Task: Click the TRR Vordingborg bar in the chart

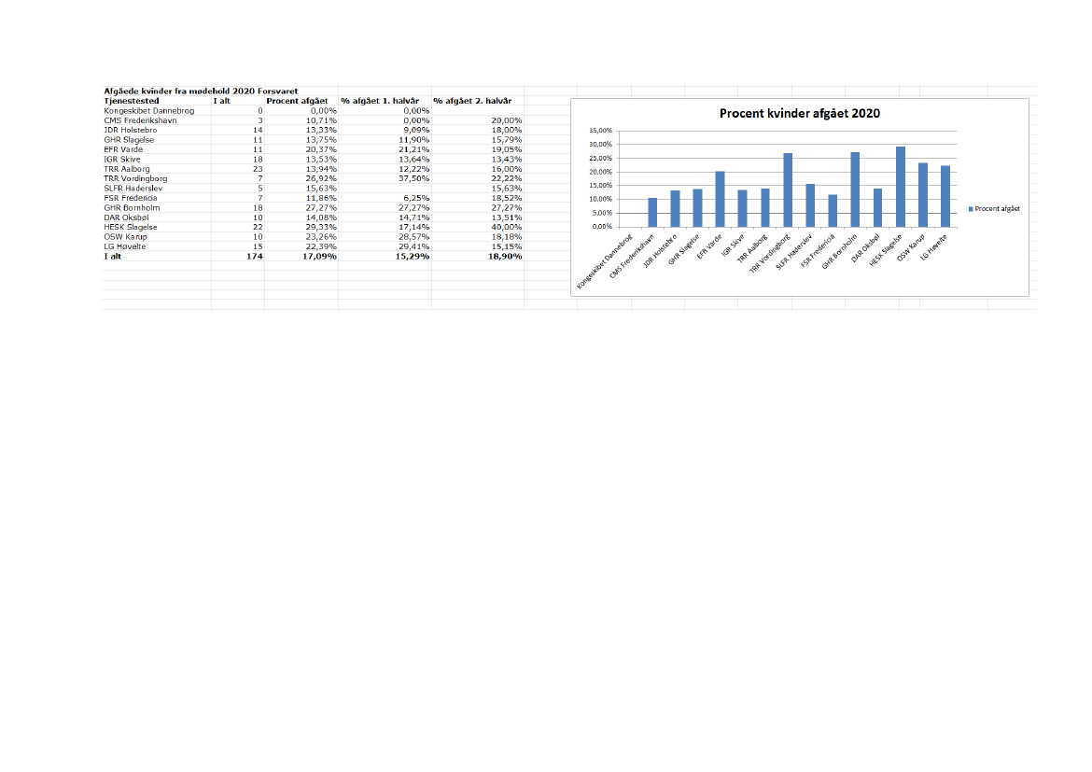Action: pyautogui.click(x=788, y=190)
